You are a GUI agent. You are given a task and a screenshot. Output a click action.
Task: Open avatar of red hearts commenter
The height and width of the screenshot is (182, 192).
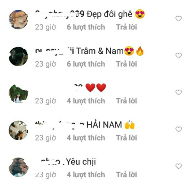18,94
